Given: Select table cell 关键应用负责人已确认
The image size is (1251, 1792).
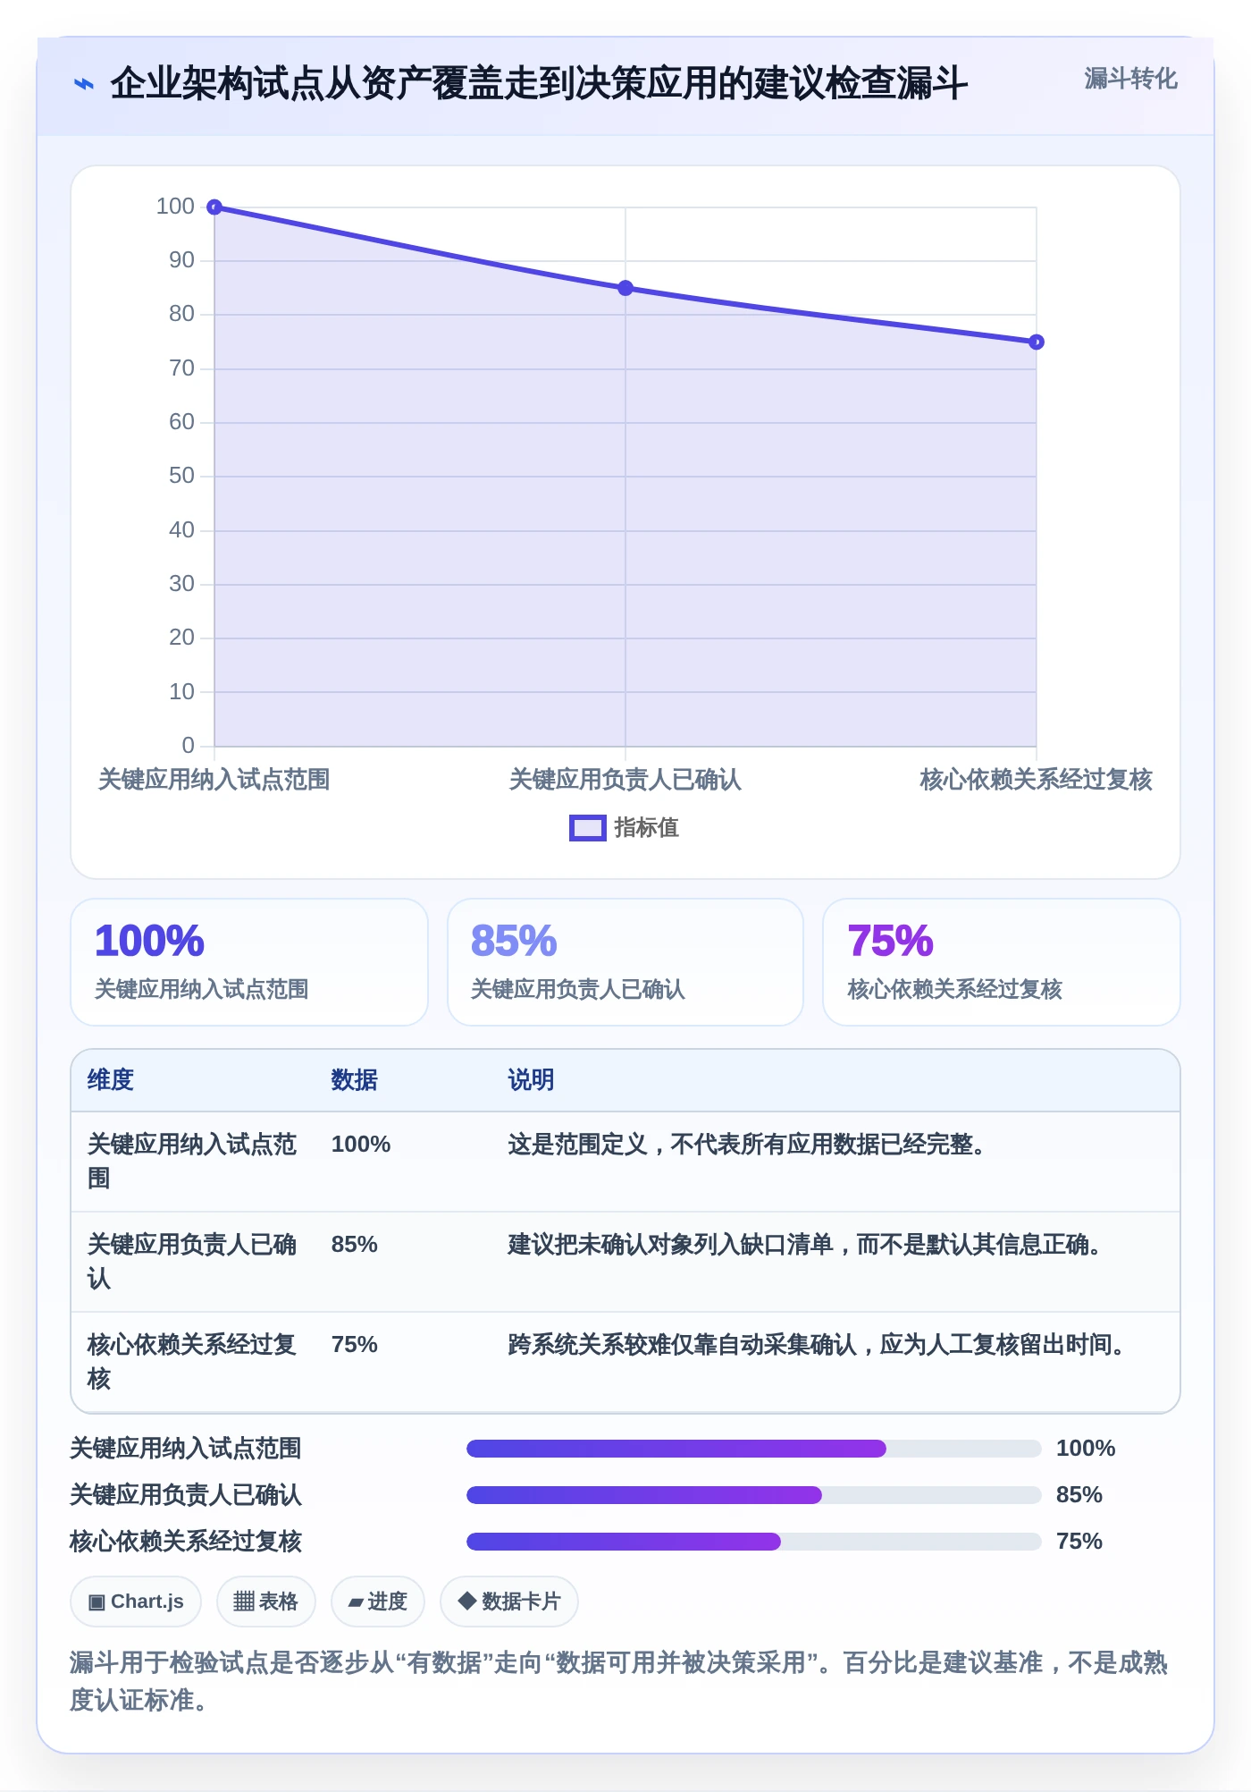Looking at the screenshot, I should 192,1262.
